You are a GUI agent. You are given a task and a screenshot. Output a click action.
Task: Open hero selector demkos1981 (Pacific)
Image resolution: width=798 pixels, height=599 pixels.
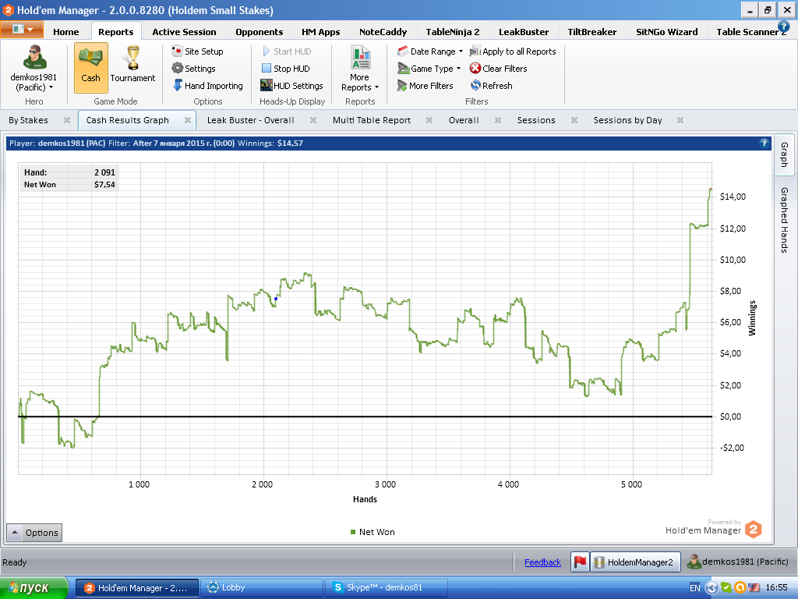coord(34,69)
